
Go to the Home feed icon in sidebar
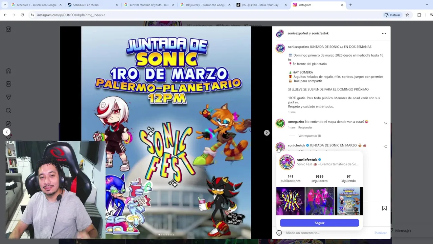tap(8, 71)
